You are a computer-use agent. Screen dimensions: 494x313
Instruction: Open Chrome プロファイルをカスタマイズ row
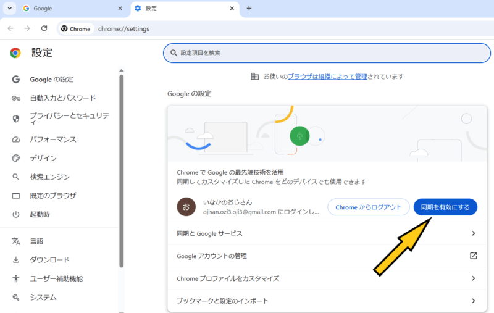point(327,278)
